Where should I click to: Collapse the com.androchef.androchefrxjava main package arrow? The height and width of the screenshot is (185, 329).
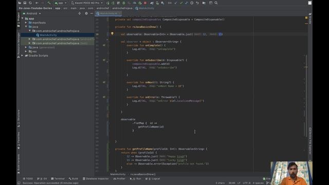click(x=30, y=31)
